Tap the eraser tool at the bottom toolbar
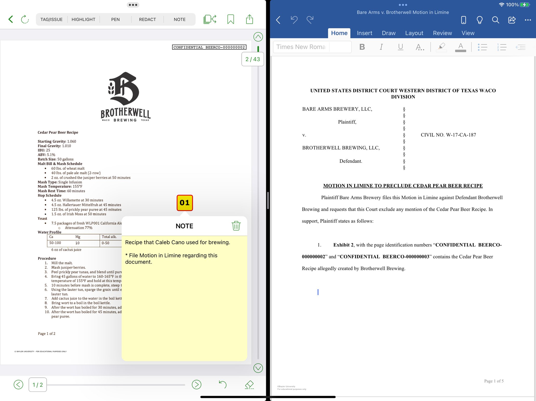This screenshot has height=401, width=536. coord(249,385)
